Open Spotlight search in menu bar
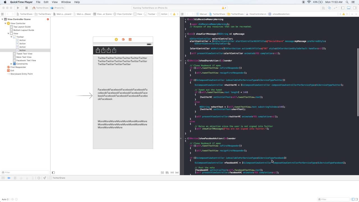This screenshot has width=359, height=202. tap(347, 2)
